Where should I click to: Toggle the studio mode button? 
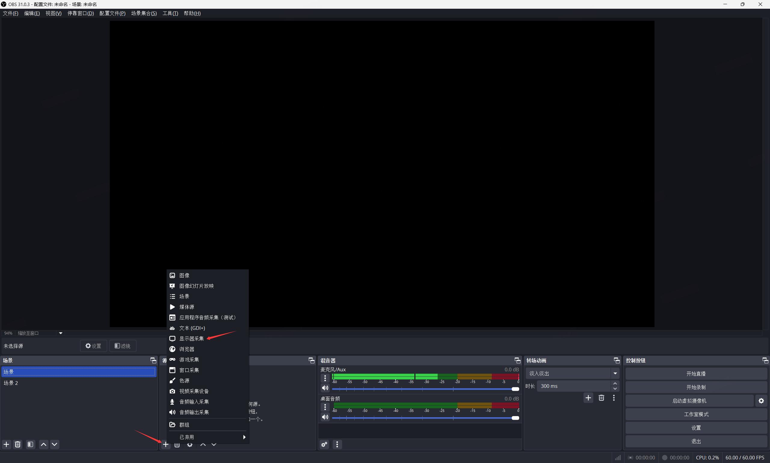(696, 414)
